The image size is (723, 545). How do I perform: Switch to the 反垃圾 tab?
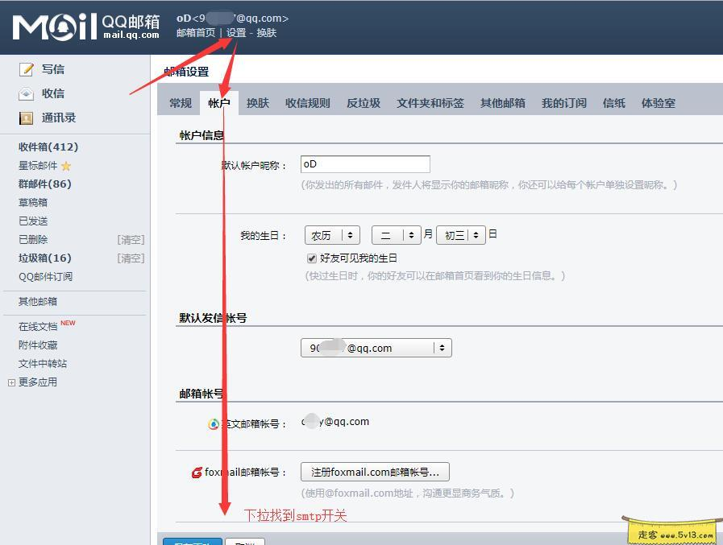[x=363, y=103]
